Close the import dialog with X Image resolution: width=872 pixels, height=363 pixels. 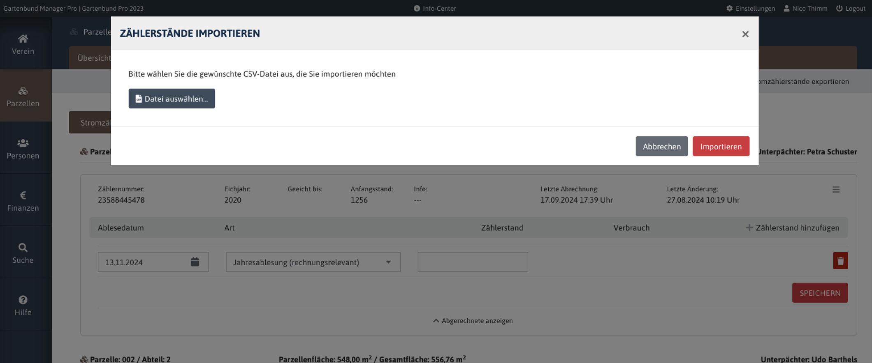pyautogui.click(x=745, y=34)
